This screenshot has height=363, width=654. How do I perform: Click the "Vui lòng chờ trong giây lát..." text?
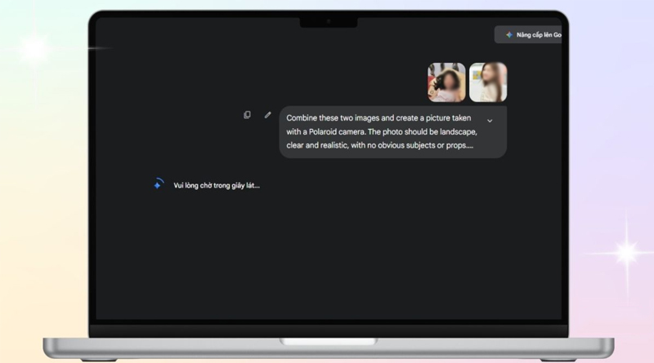tap(217, 186)
